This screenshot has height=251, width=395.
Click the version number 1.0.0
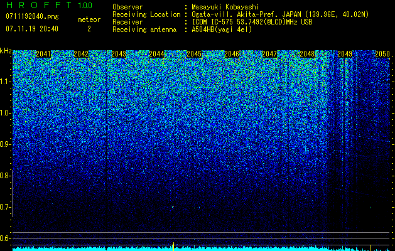(x=85, y=5)
